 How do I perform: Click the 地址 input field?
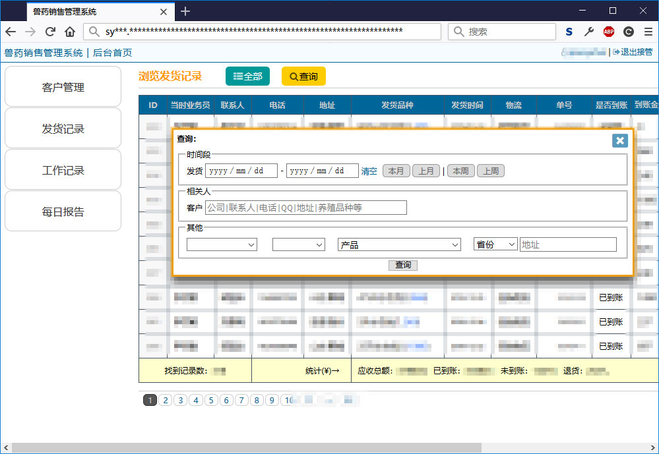tap(568, 244)
